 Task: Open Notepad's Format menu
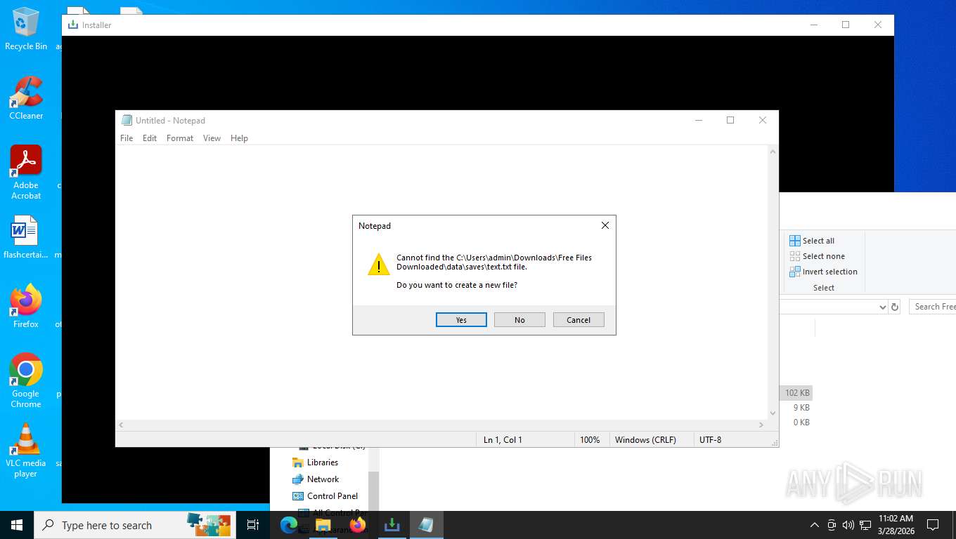pos(180,138)
